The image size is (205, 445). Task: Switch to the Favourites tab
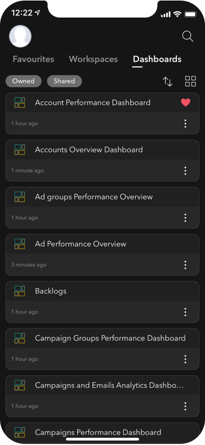(33, 59)
